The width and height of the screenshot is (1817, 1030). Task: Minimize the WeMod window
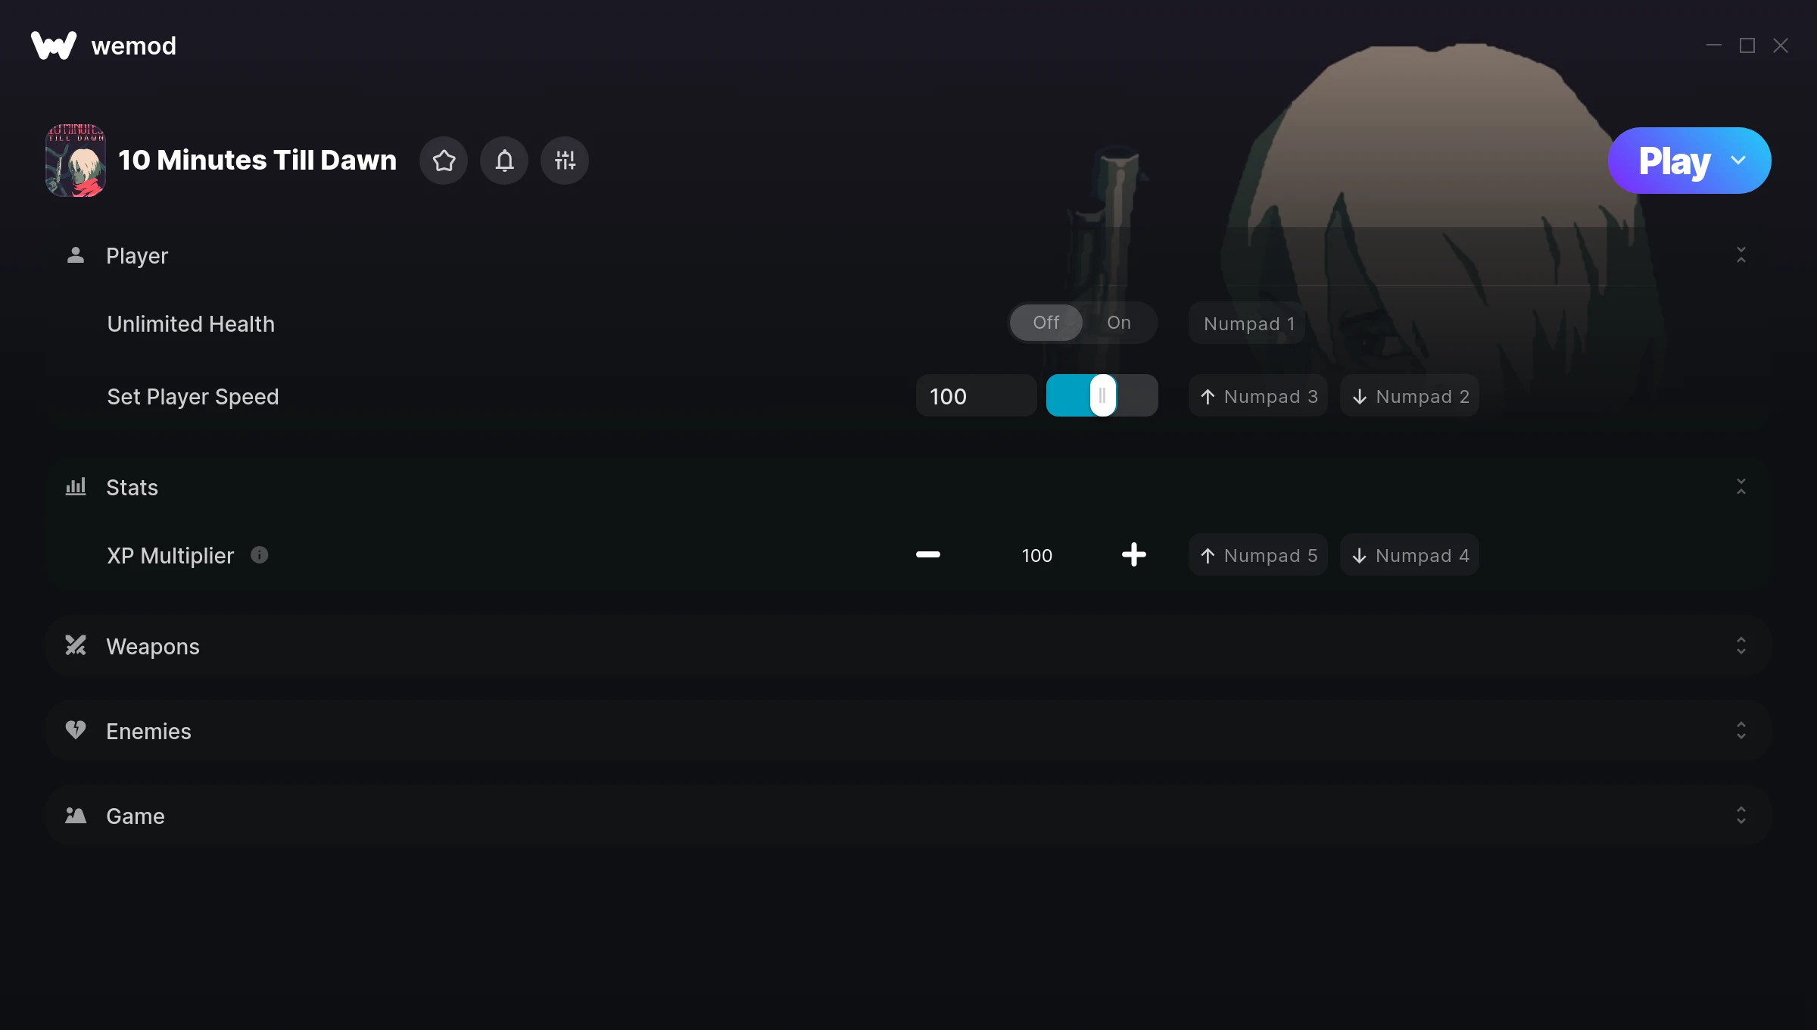pos(1714,45)
